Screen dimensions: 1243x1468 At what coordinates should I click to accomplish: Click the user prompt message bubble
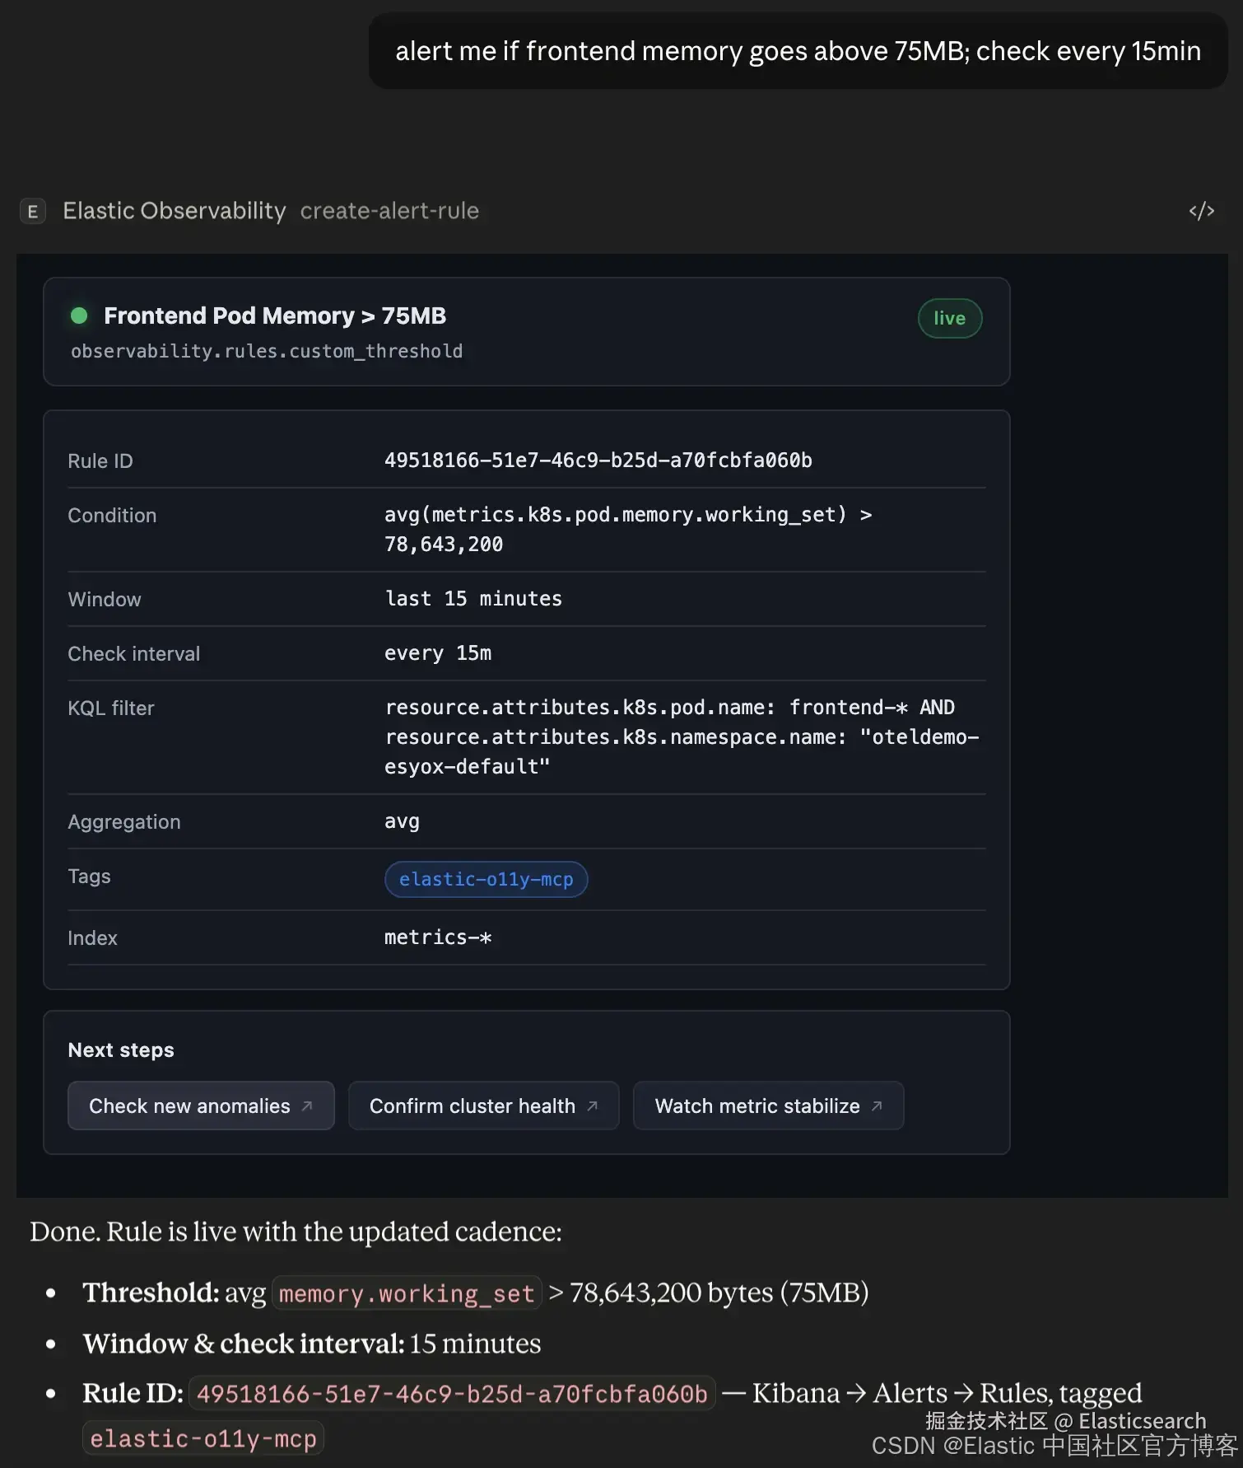click(x=798, y=51)
